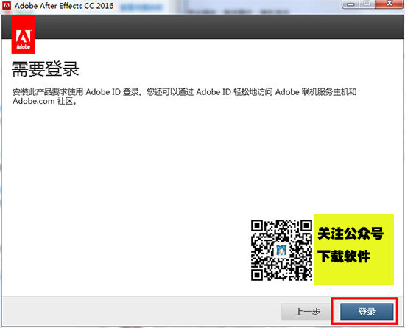This screenshot has height=328, width=405.
Task: Click the Adobe.com 社区 text
Action: [44, 101]
